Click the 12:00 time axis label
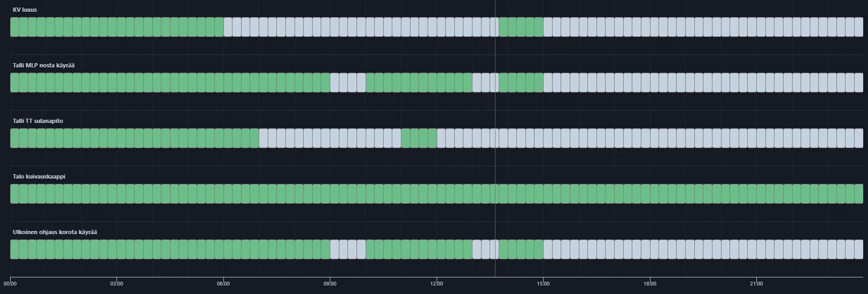This screenshot has height=294, width=868. coord(437,283)
